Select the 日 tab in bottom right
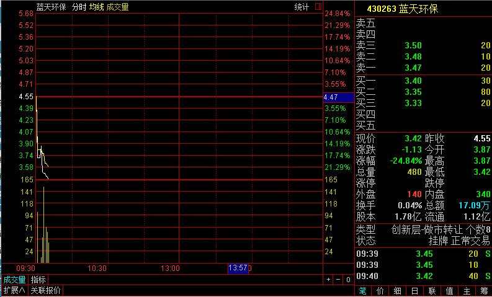 [x=414, y=291]
